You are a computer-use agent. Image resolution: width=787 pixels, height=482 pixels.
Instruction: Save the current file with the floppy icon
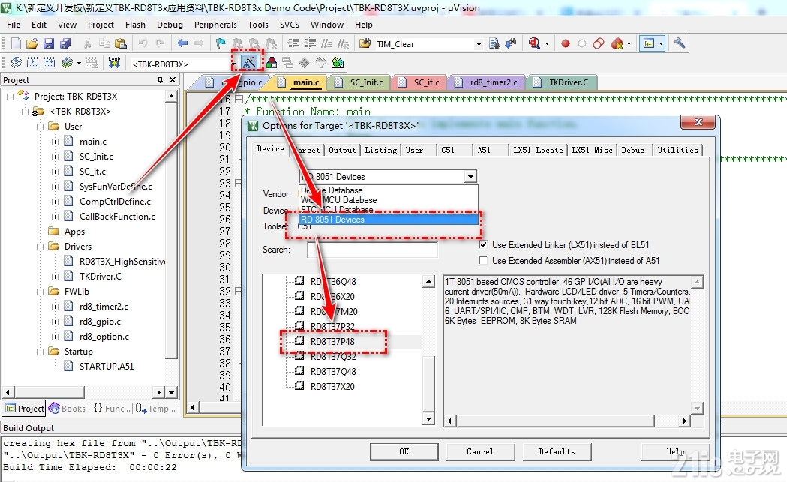(x=49, y=43)
